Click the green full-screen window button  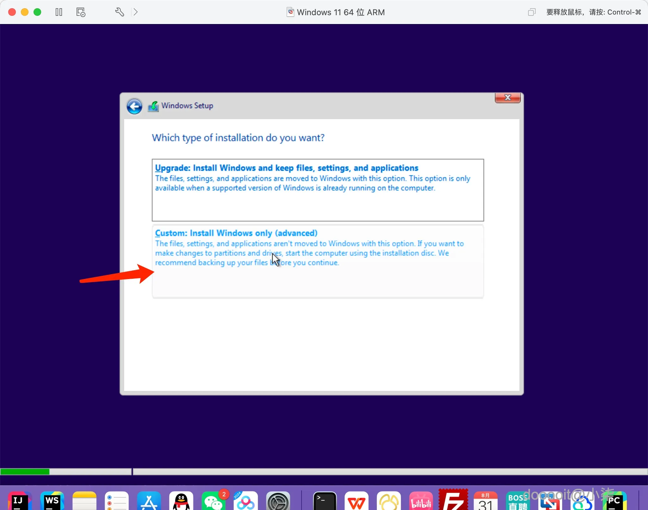click(37, 12)
